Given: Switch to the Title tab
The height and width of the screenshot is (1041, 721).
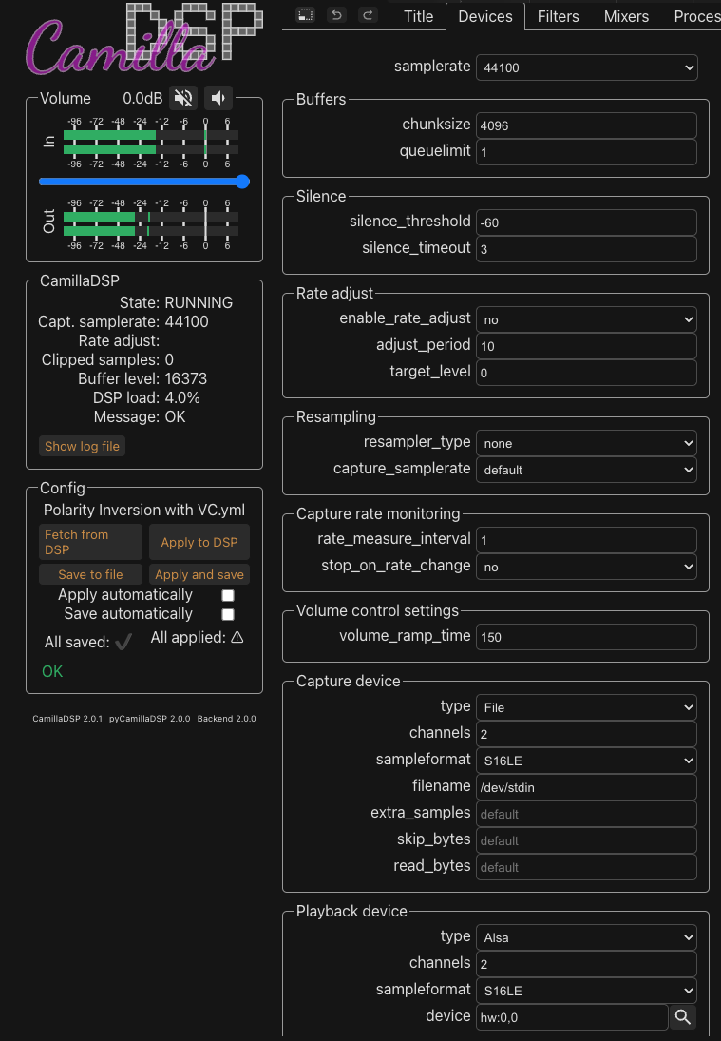Looking at the screenshot, I should [419, 16].
